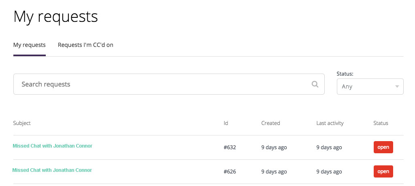
Task: Click the My requests page heading
Action: (x=55, y=17)
